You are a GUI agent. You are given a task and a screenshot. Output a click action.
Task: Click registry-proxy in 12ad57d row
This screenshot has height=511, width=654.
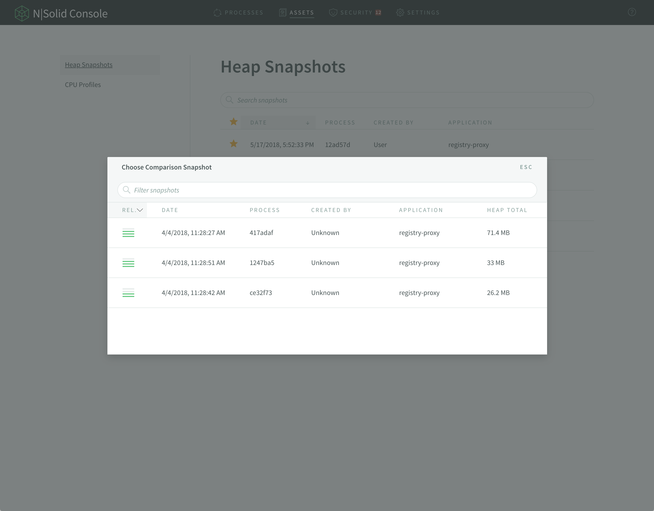coord(468,145)
